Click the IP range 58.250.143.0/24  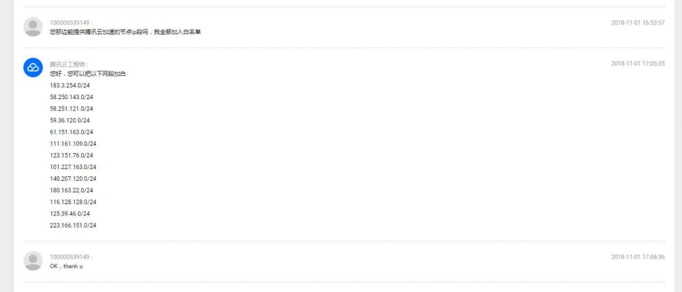pyautogui.click(x=71, y=97)
